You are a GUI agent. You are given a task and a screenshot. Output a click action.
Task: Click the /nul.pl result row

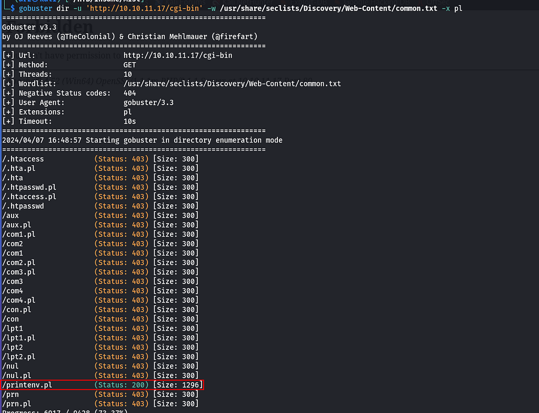101,376
